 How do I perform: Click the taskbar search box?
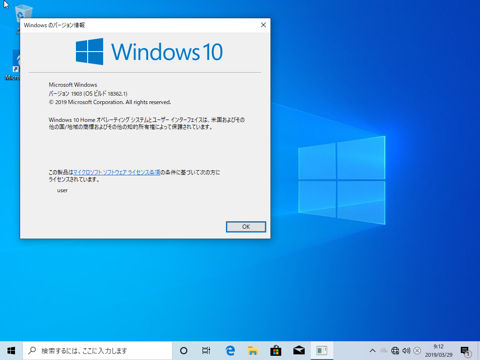coord(97,351)
